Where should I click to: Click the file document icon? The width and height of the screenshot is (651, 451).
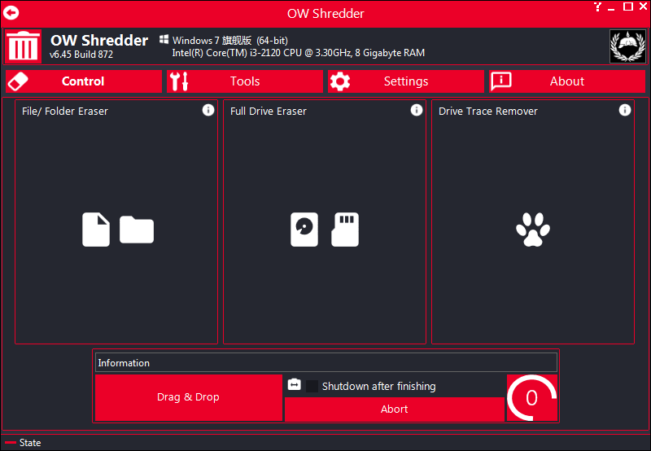(96, 230)
